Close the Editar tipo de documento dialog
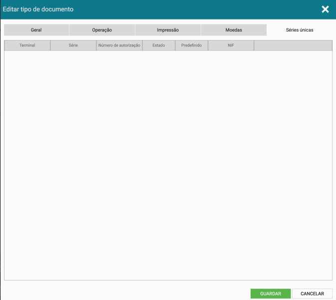Screen dimensions: 336x300 pos(325,9)
